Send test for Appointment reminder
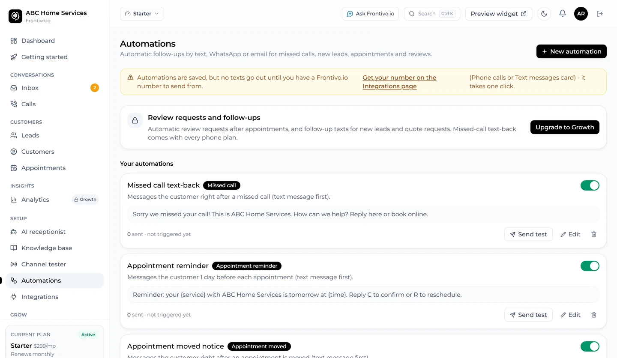The image size is (617, 358). pyautogui.click(x=528, y=315)
